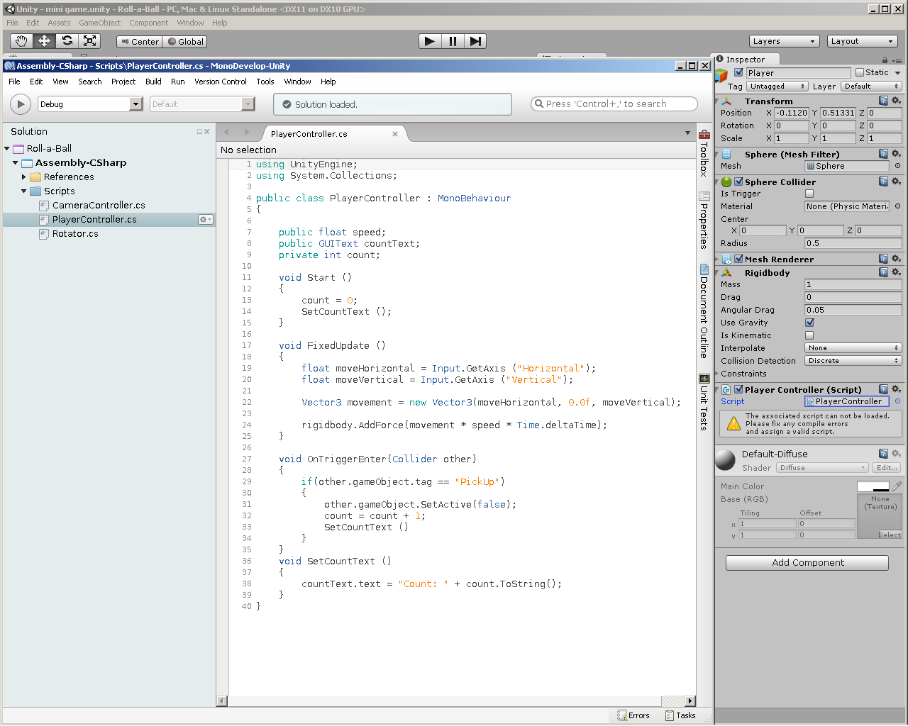Disable the Mesh Renderer component

[738, 259]
